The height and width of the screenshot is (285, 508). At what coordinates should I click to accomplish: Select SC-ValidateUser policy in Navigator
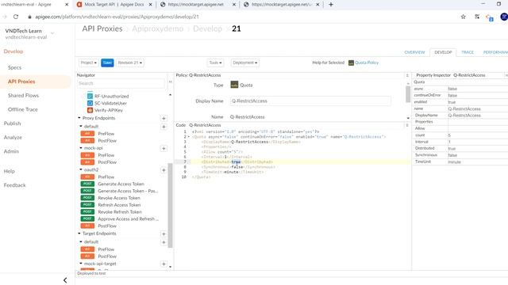pyautogui.click(x=111, y=104)
